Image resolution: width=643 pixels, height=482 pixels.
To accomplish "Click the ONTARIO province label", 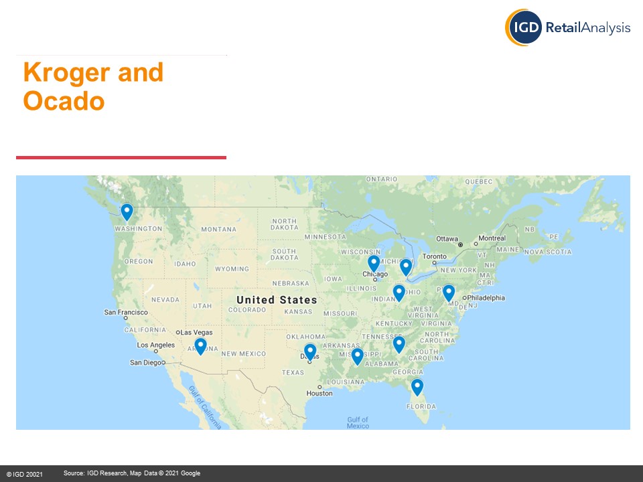I will 381,179.
